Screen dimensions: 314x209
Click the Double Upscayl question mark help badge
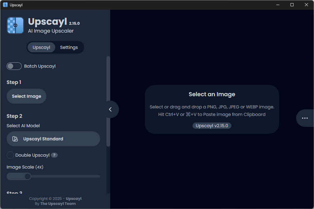[54, 155]
